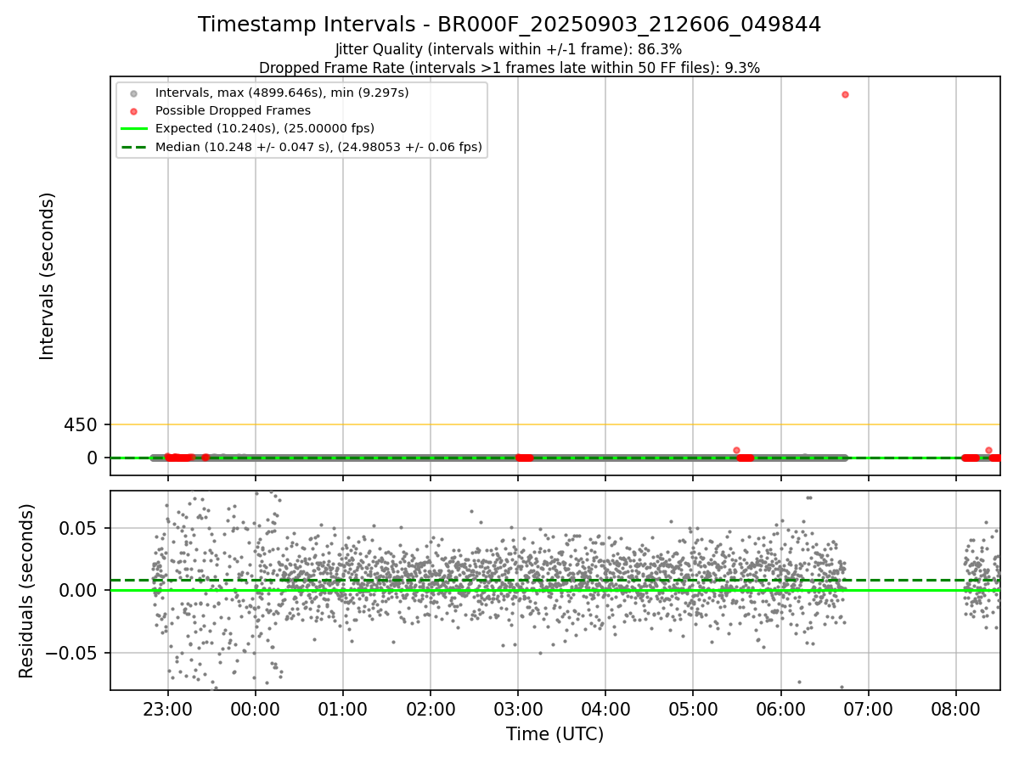The height and width of the screenshot is (764, 1019).
Task: Click the 'Time (UTC)' x-axis label
Action: point(555,734)
